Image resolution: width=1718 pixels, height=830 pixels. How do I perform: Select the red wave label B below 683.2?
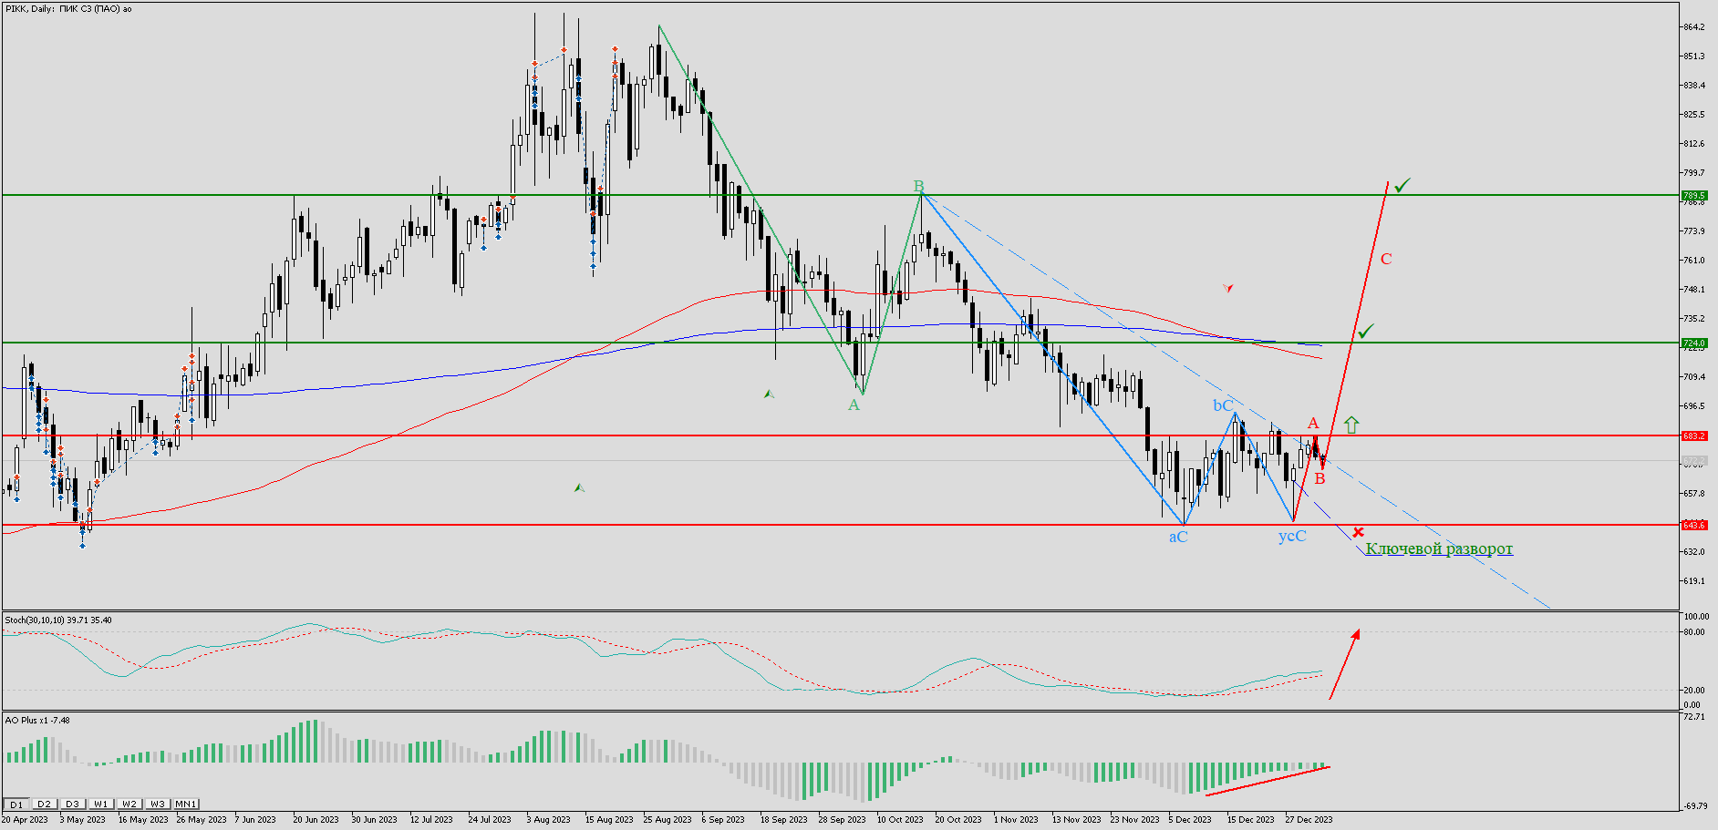[x=1320, y=478]
